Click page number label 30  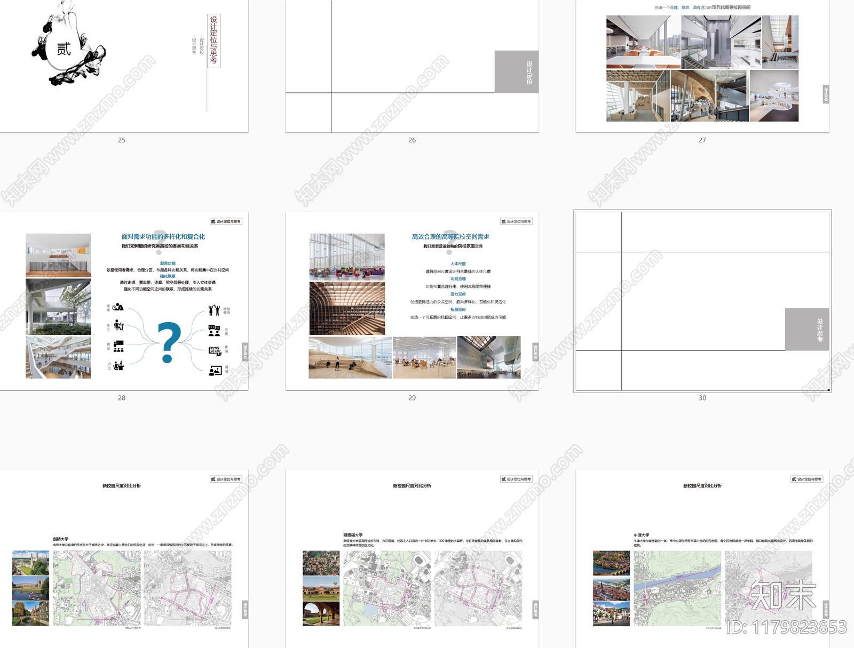[702, 398]
